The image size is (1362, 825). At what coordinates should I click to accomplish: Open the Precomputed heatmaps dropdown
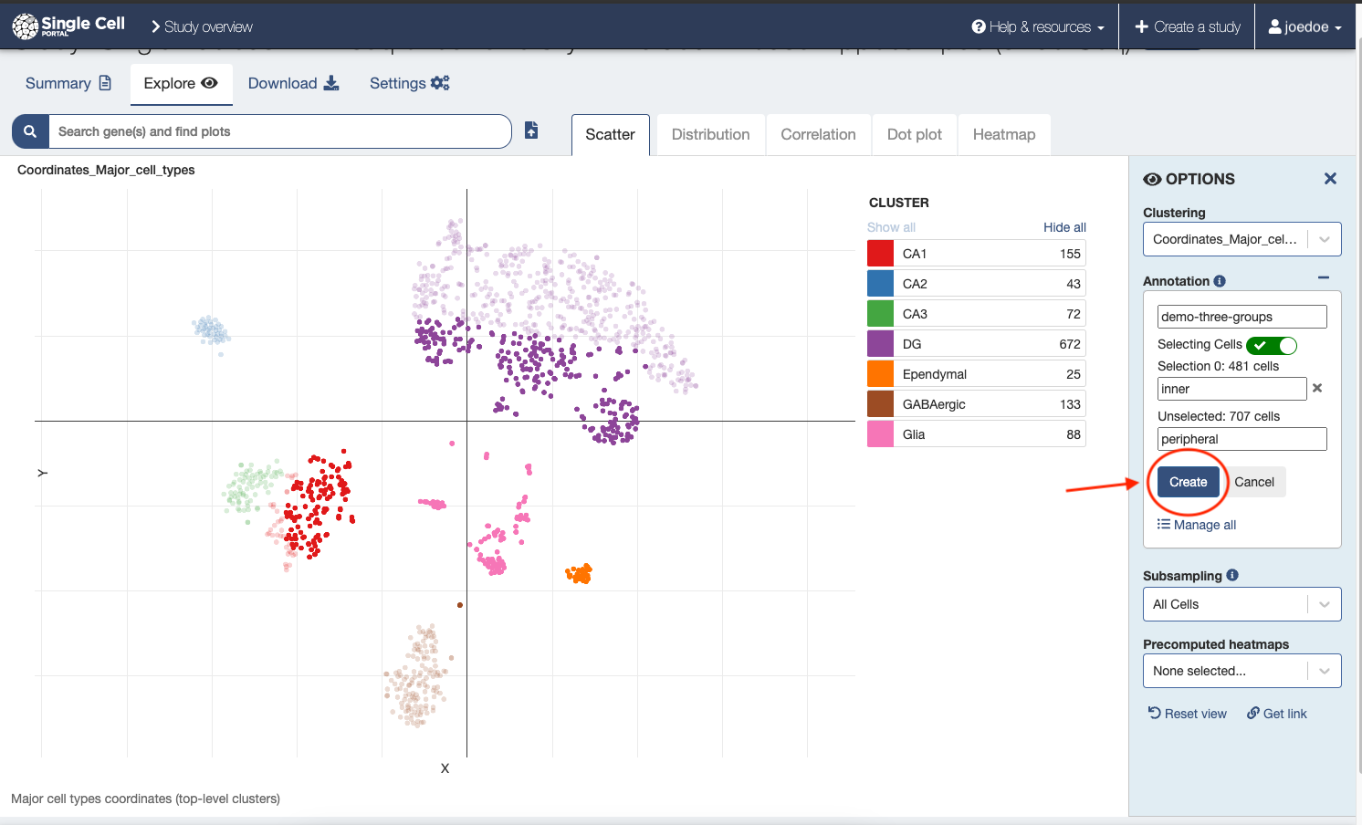(1242, 671)
